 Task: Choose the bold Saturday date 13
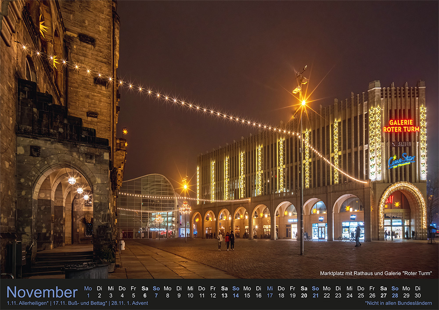(x=224, y=296)
